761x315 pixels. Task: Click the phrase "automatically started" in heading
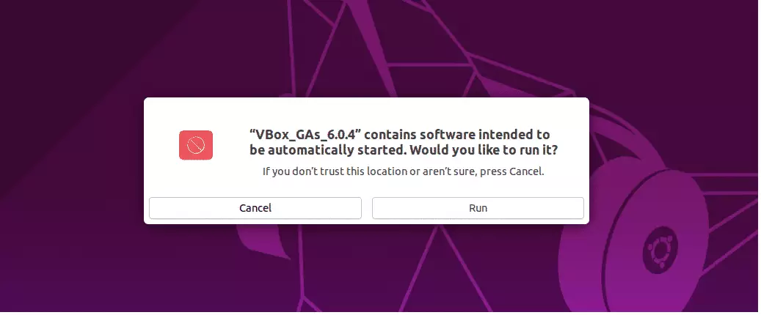coord(327,150)
